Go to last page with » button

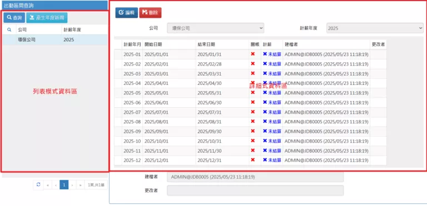point(80,185)
